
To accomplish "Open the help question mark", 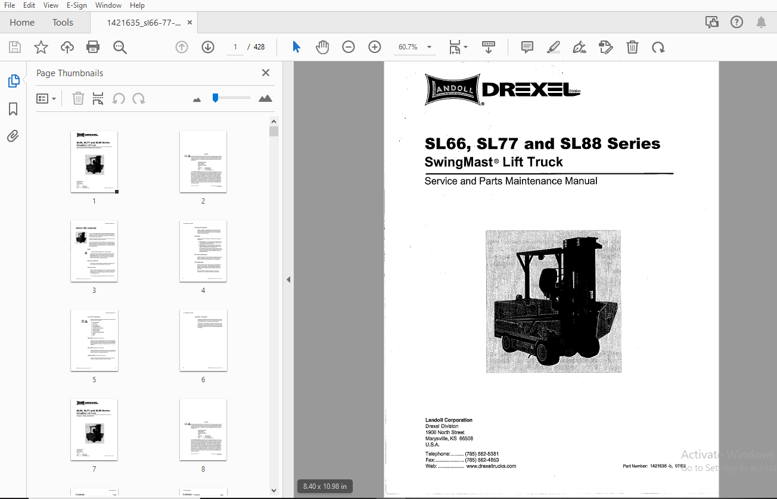I will (736, 23).
